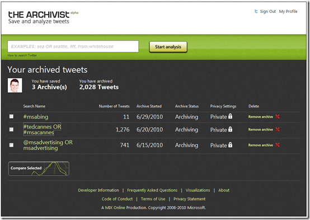Open the Terms of Use link
The image size is (310, 220).
tap(153, 199)
